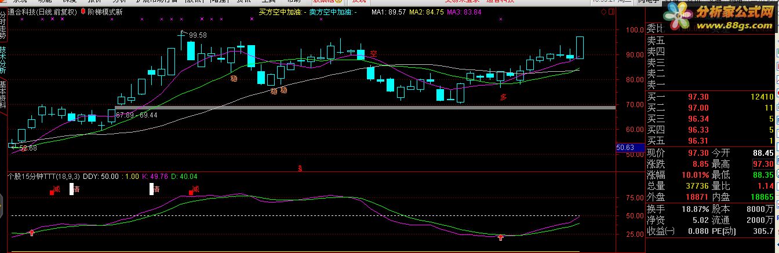
Task: Click the 通合科技(日线,前复权) chart title
Action: pos(43,12)
